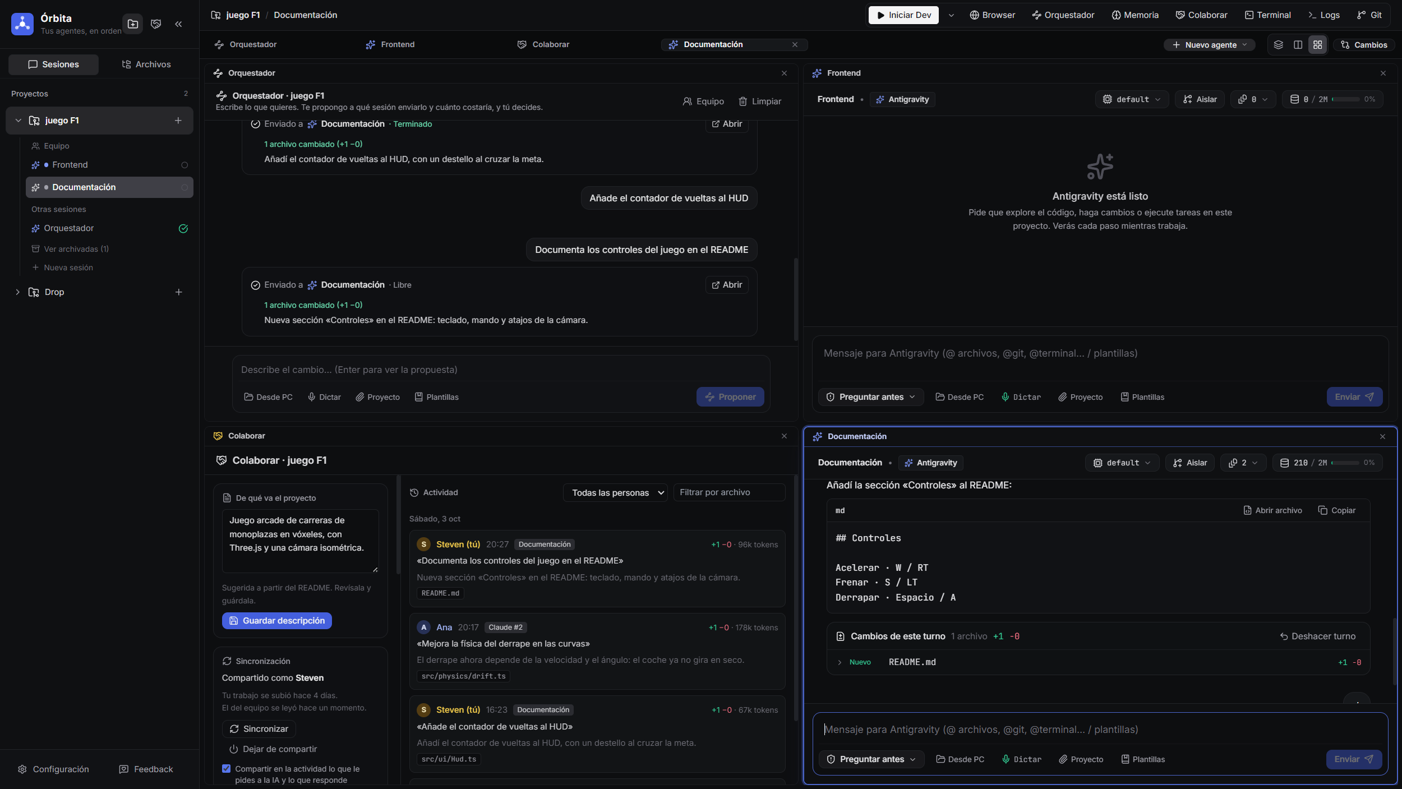
Task: Open Nuevo agente dropdown
Action: pyautogui.click(x=1210, y=45)
